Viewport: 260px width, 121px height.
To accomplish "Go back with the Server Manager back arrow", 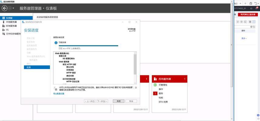I will pos(4,8).
